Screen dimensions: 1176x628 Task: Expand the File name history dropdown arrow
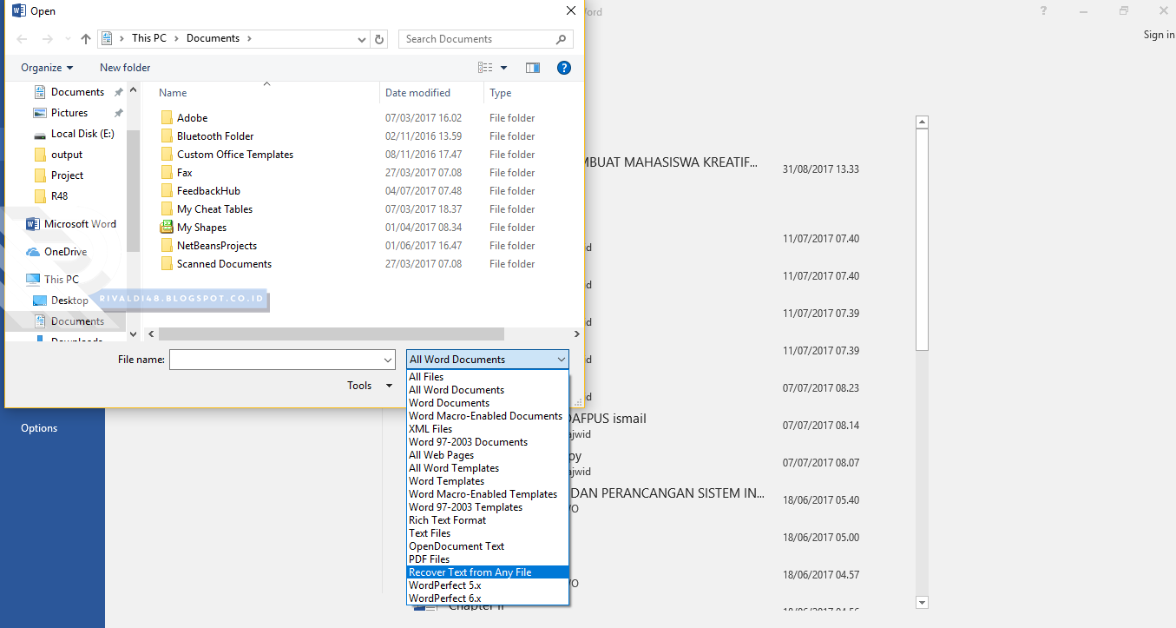pos(388,360)
